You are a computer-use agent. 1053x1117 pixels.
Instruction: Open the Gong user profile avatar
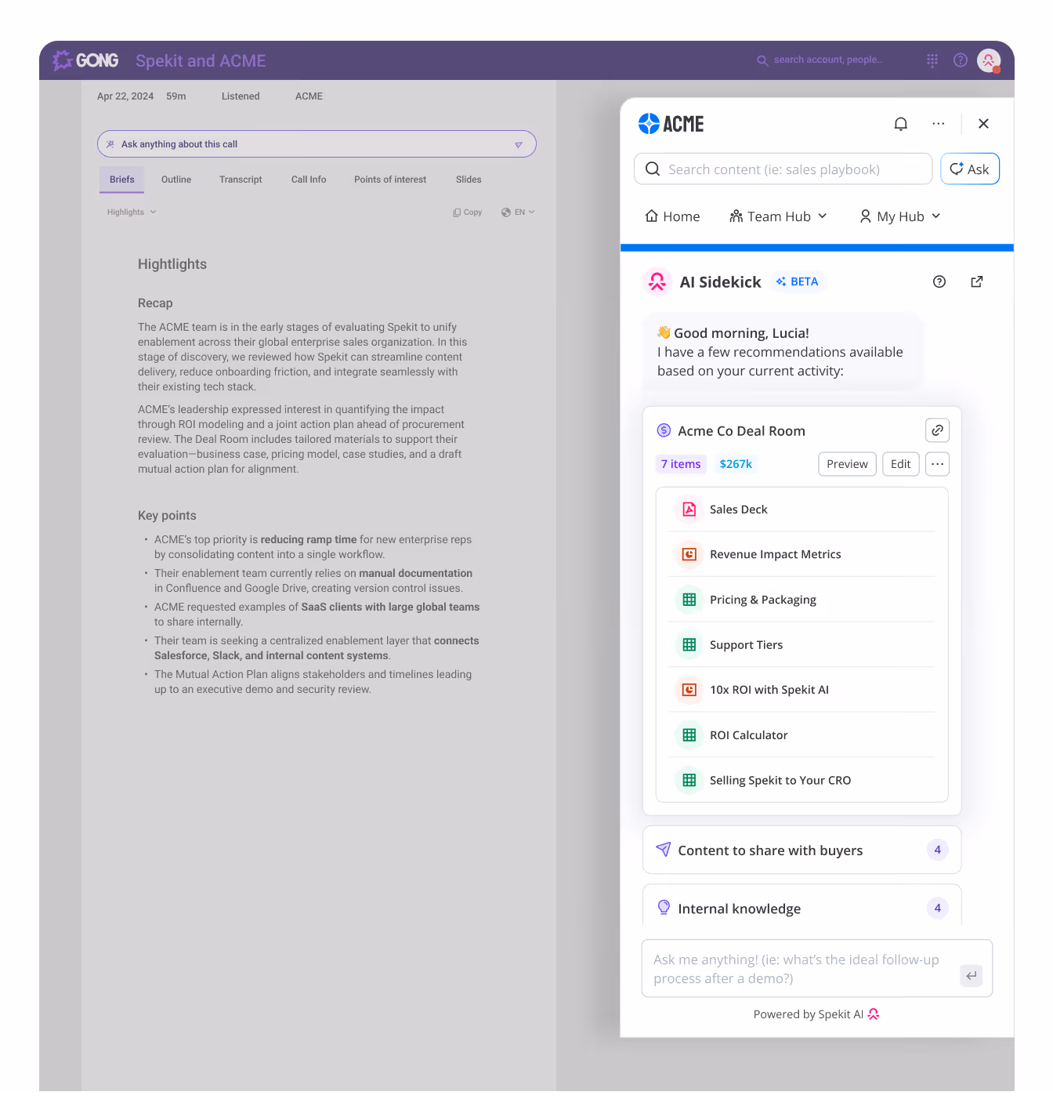989,60
